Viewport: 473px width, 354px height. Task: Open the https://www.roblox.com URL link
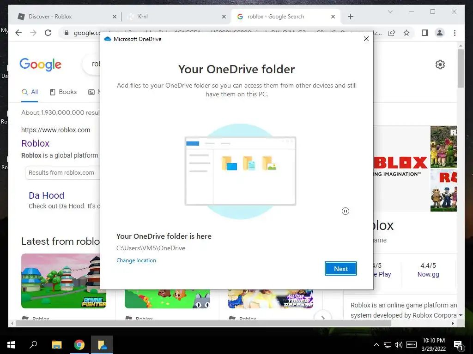pyautogui.click(x=56, y=130)
